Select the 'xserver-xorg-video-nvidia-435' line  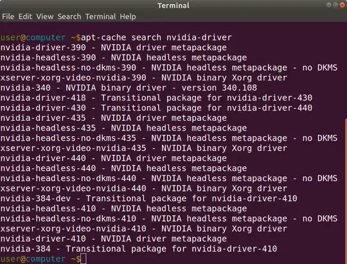tap(144, 148)
